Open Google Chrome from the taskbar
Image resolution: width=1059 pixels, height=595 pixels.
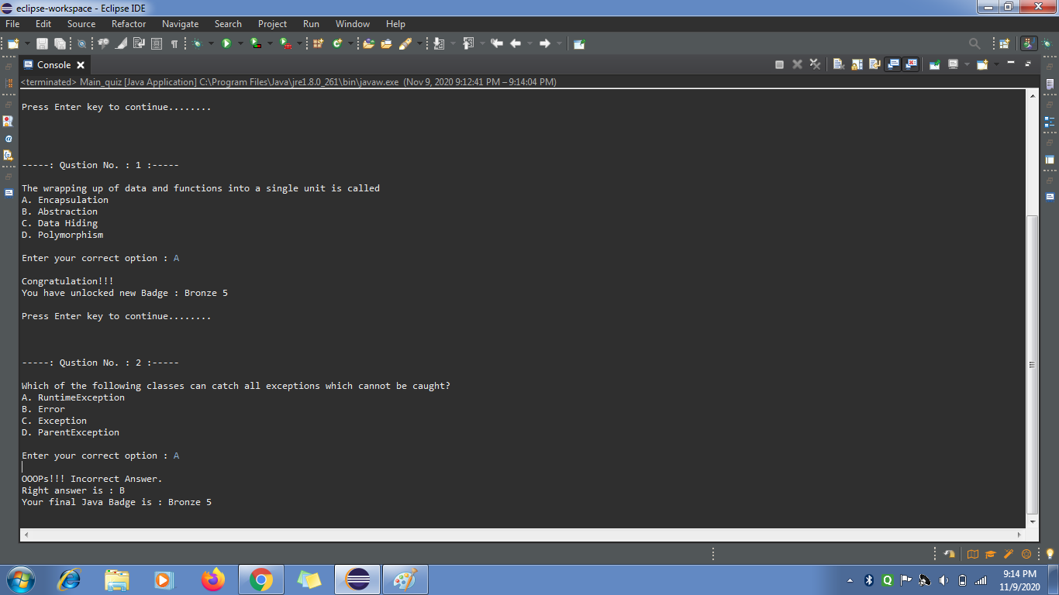[261, 580]
